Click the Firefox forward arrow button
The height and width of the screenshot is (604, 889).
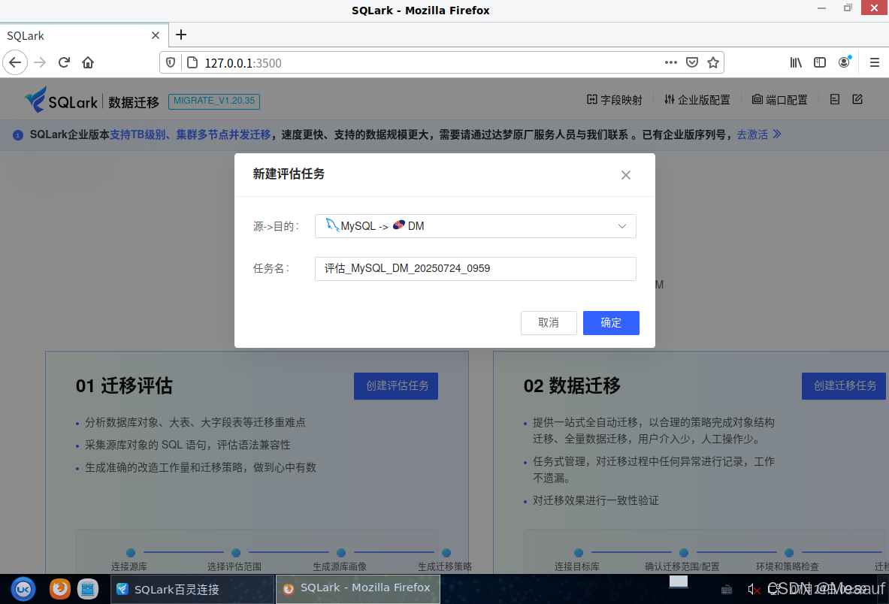40,62
